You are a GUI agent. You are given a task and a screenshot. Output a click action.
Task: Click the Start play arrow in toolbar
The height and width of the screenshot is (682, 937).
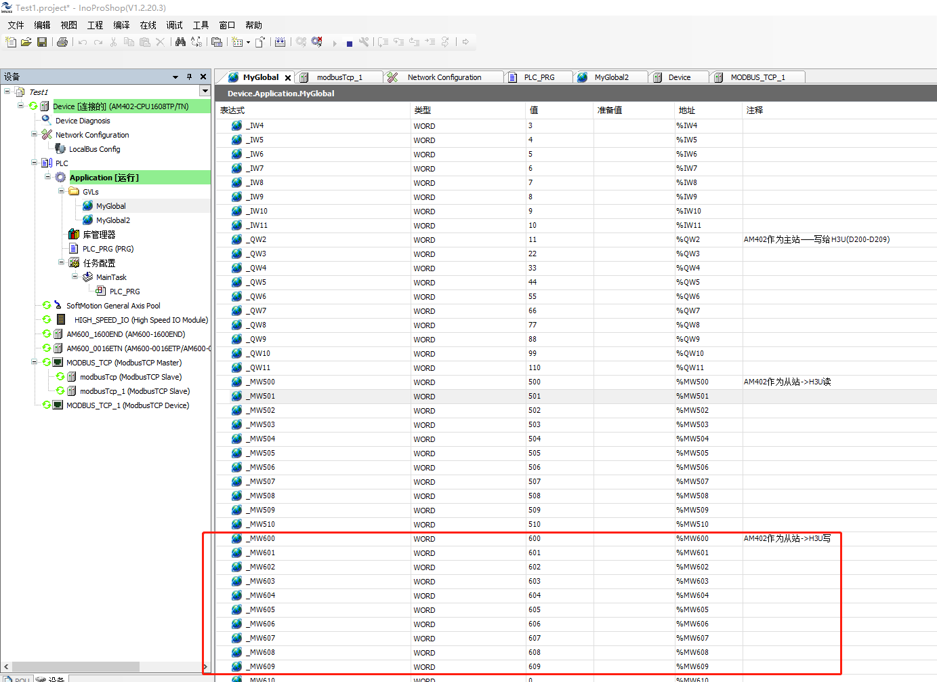(335, 43)
